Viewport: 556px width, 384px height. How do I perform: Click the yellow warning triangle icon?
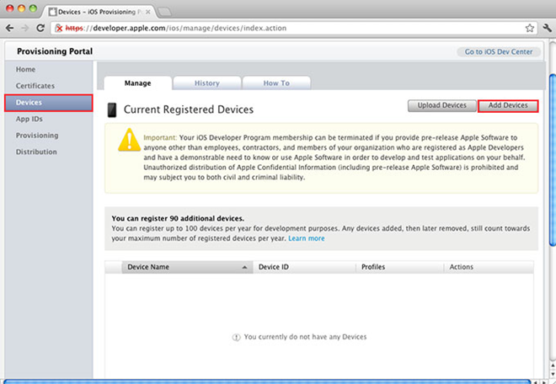[130, 140]
